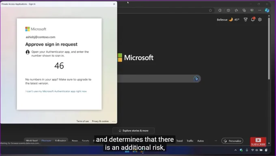Open page settings gear on MSN page
The height and width of the screenshot is (156, 276).
pos(260,20)
